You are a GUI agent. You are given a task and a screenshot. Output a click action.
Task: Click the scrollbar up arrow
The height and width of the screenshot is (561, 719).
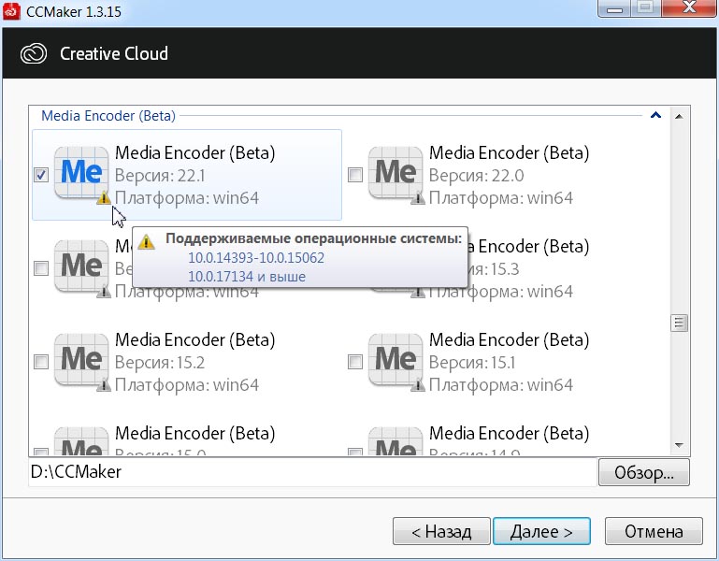tap(679, 117)
